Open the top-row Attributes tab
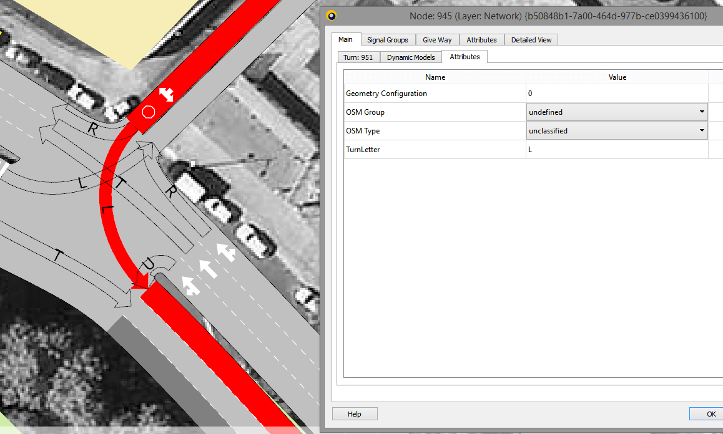This screenshot has height=434, width=723. [x=481, y=40]
